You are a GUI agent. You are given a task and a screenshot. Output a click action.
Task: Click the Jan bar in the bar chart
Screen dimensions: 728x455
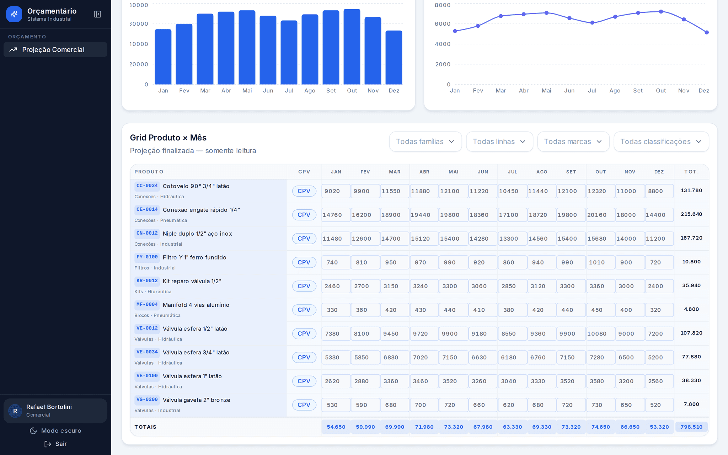[163, 57]
